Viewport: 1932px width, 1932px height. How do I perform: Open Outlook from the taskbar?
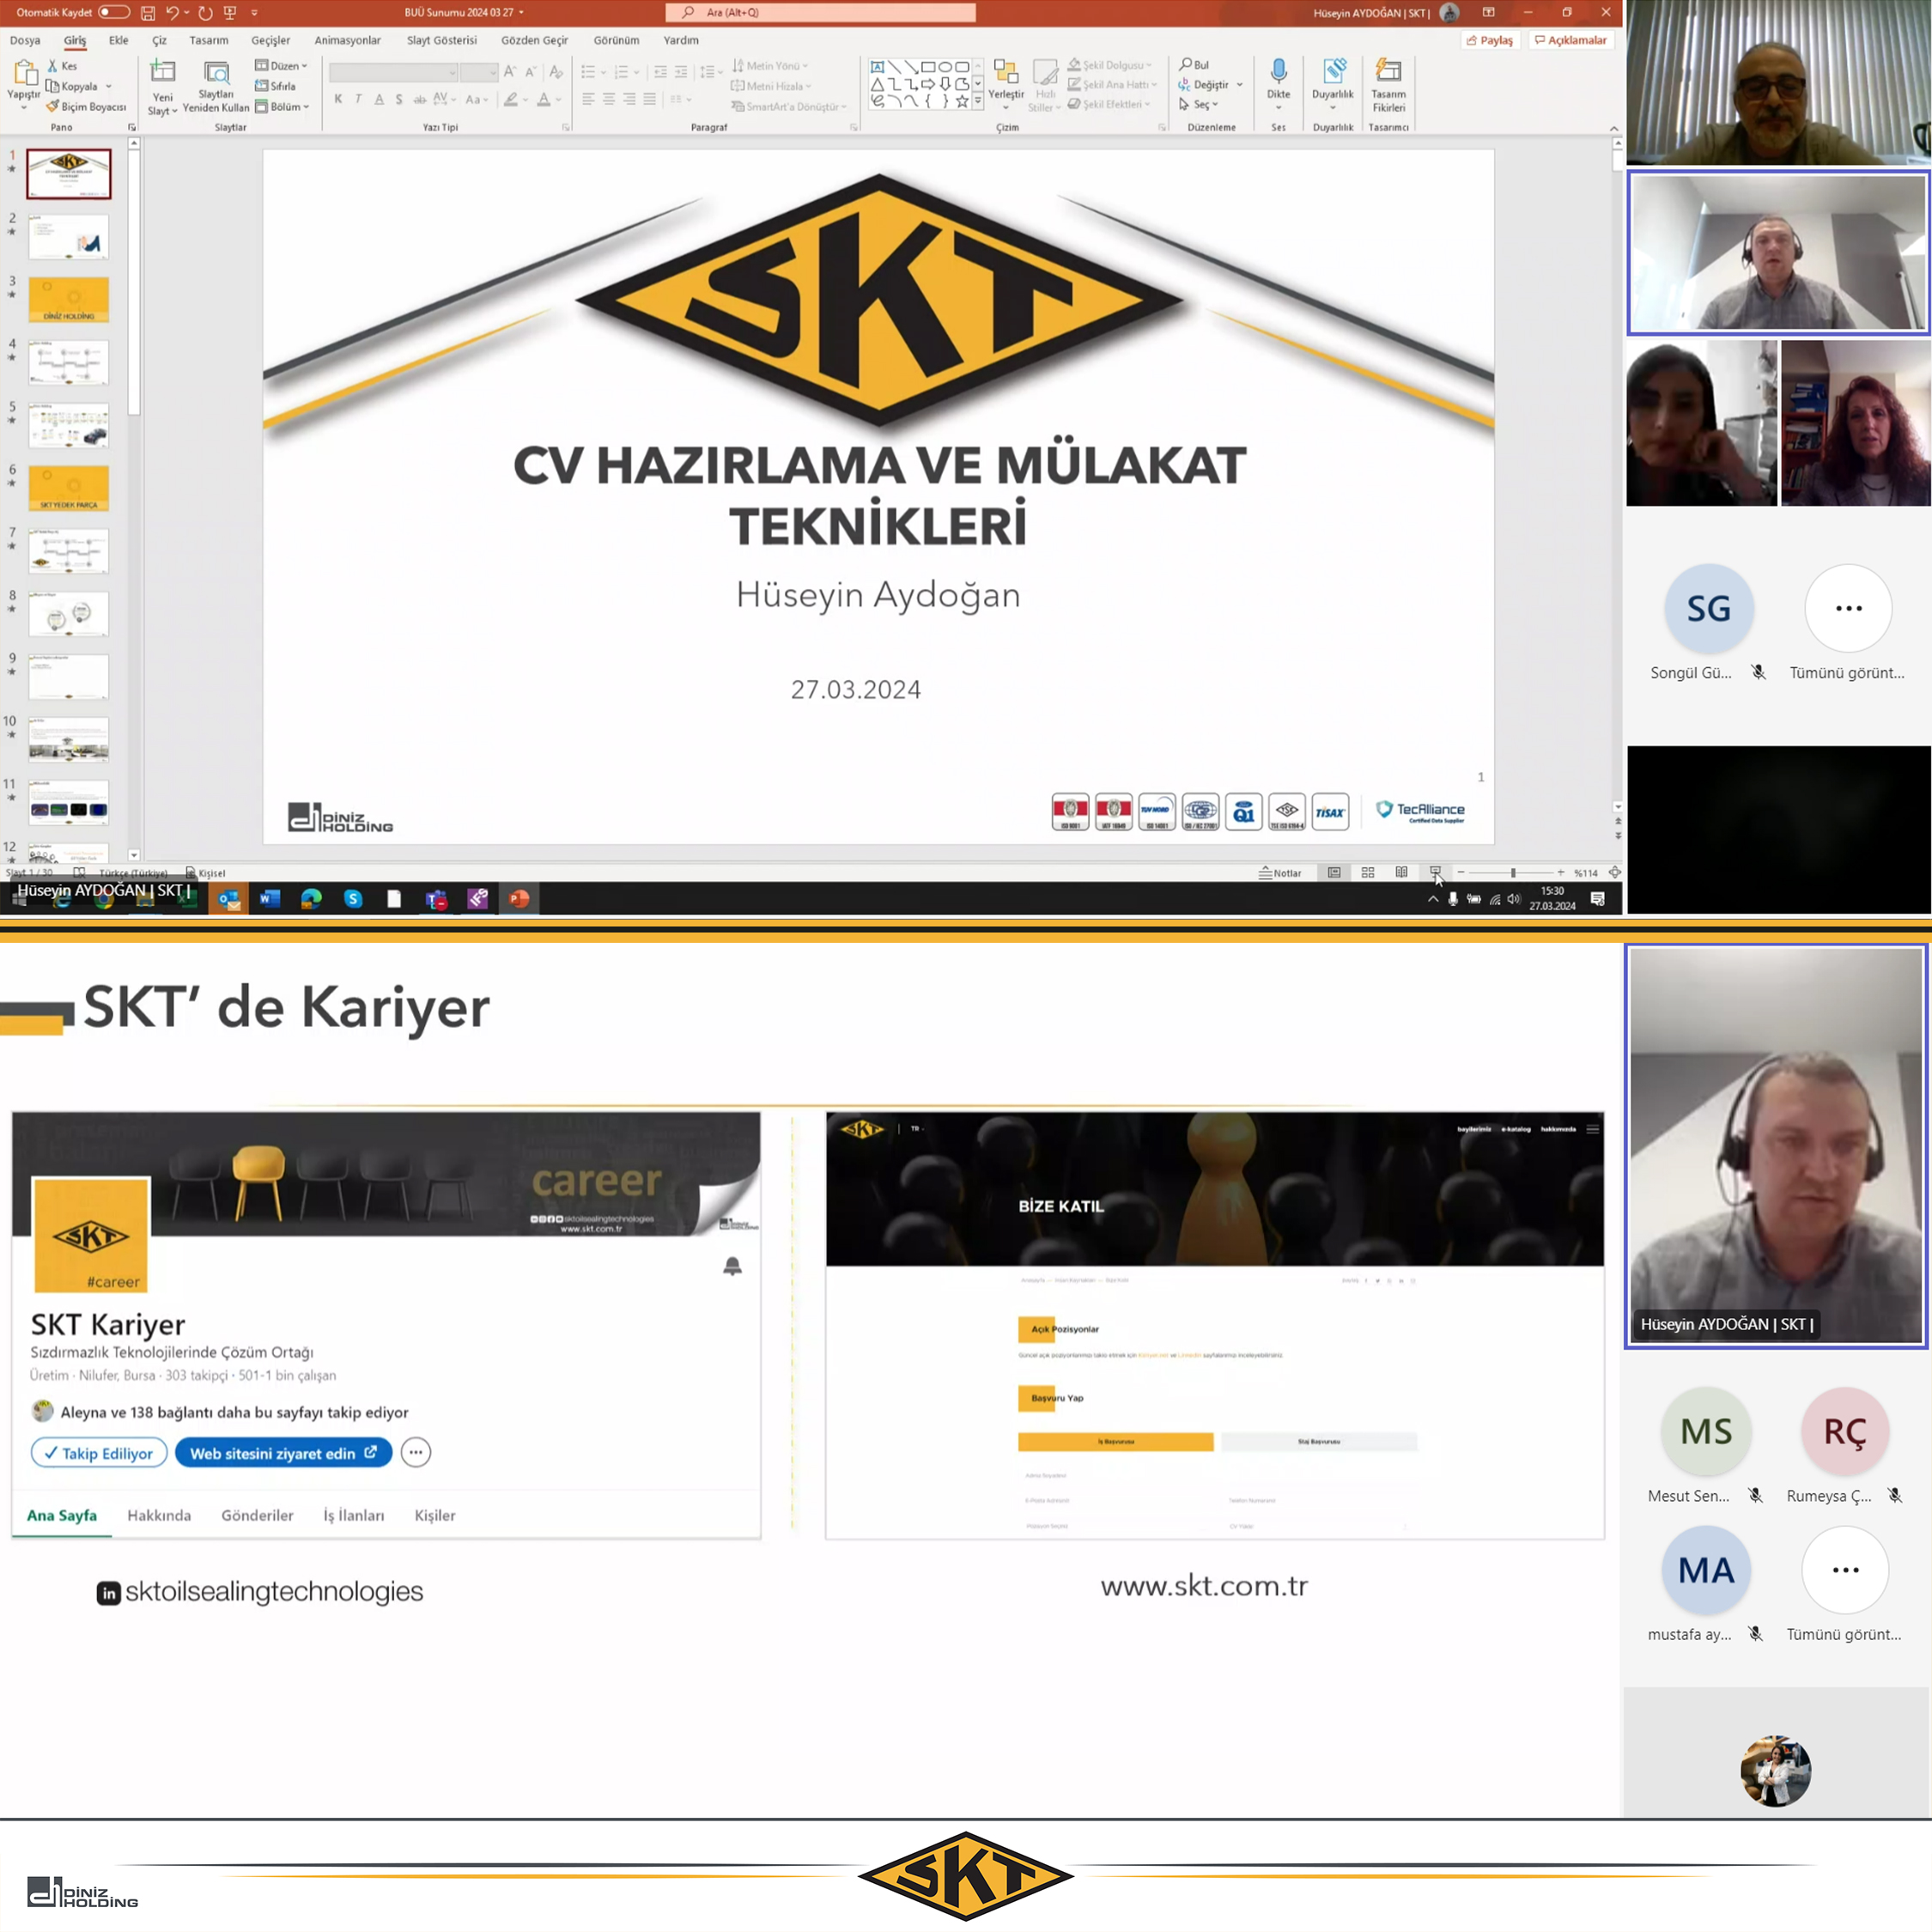coord(229,899)
